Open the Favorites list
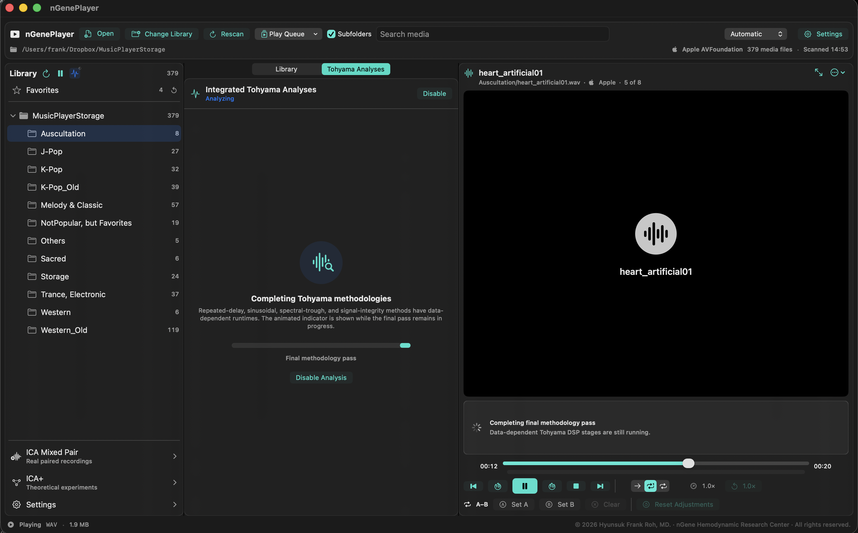 tap(94, 90)
